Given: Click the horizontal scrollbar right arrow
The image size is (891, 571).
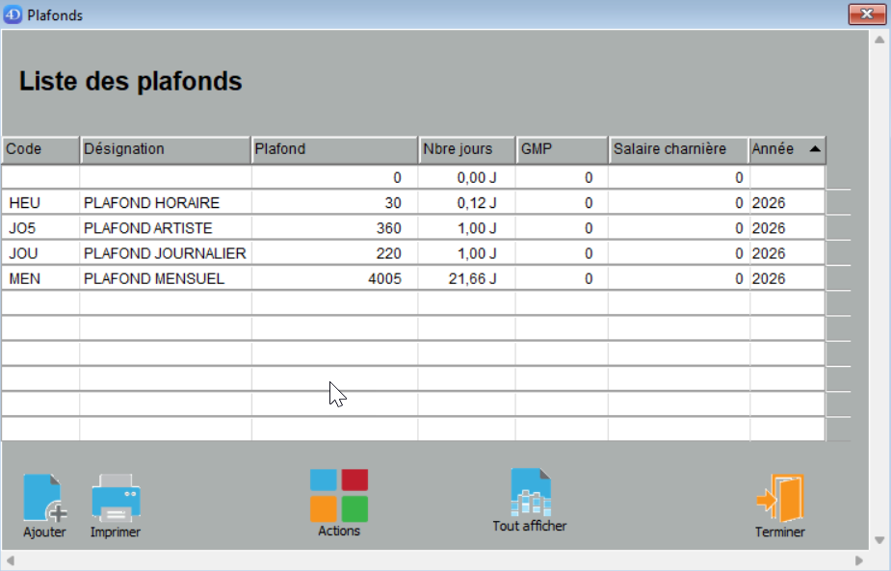Looking at the screenshot, I should 859,560.
